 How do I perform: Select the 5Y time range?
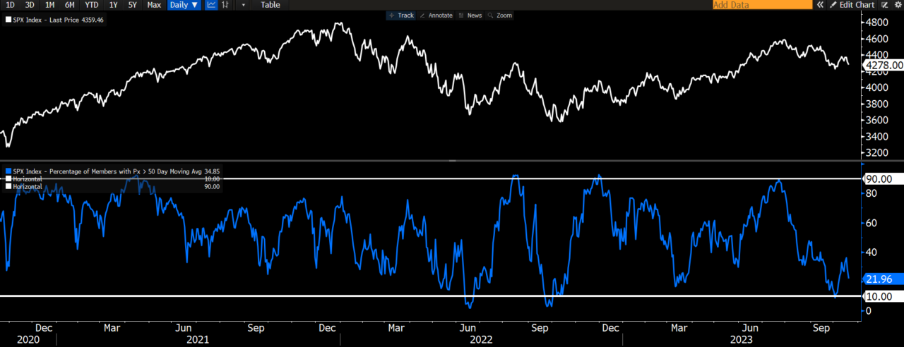(132, 5)
